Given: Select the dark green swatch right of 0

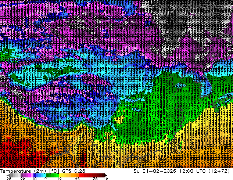Looking at the screenshot, I should [x=47, y=175].
